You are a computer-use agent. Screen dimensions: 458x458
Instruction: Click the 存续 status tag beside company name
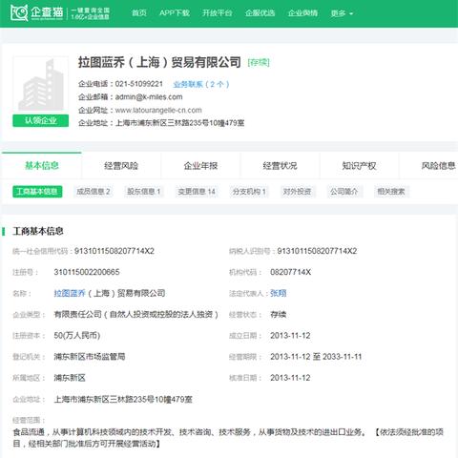259,62
